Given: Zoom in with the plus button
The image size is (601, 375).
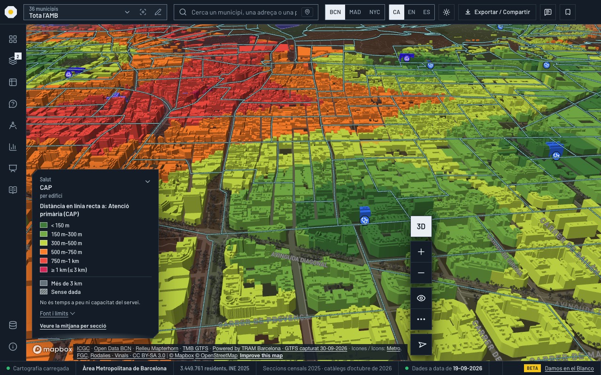Looking at the screenshot, I should pos(421,252).
